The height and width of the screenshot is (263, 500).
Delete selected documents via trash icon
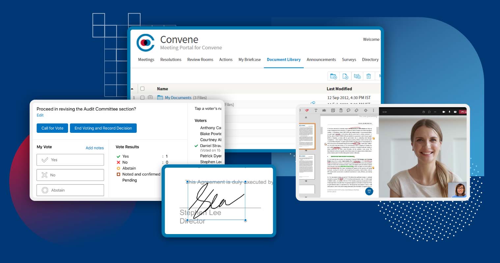tap(369, 76)
